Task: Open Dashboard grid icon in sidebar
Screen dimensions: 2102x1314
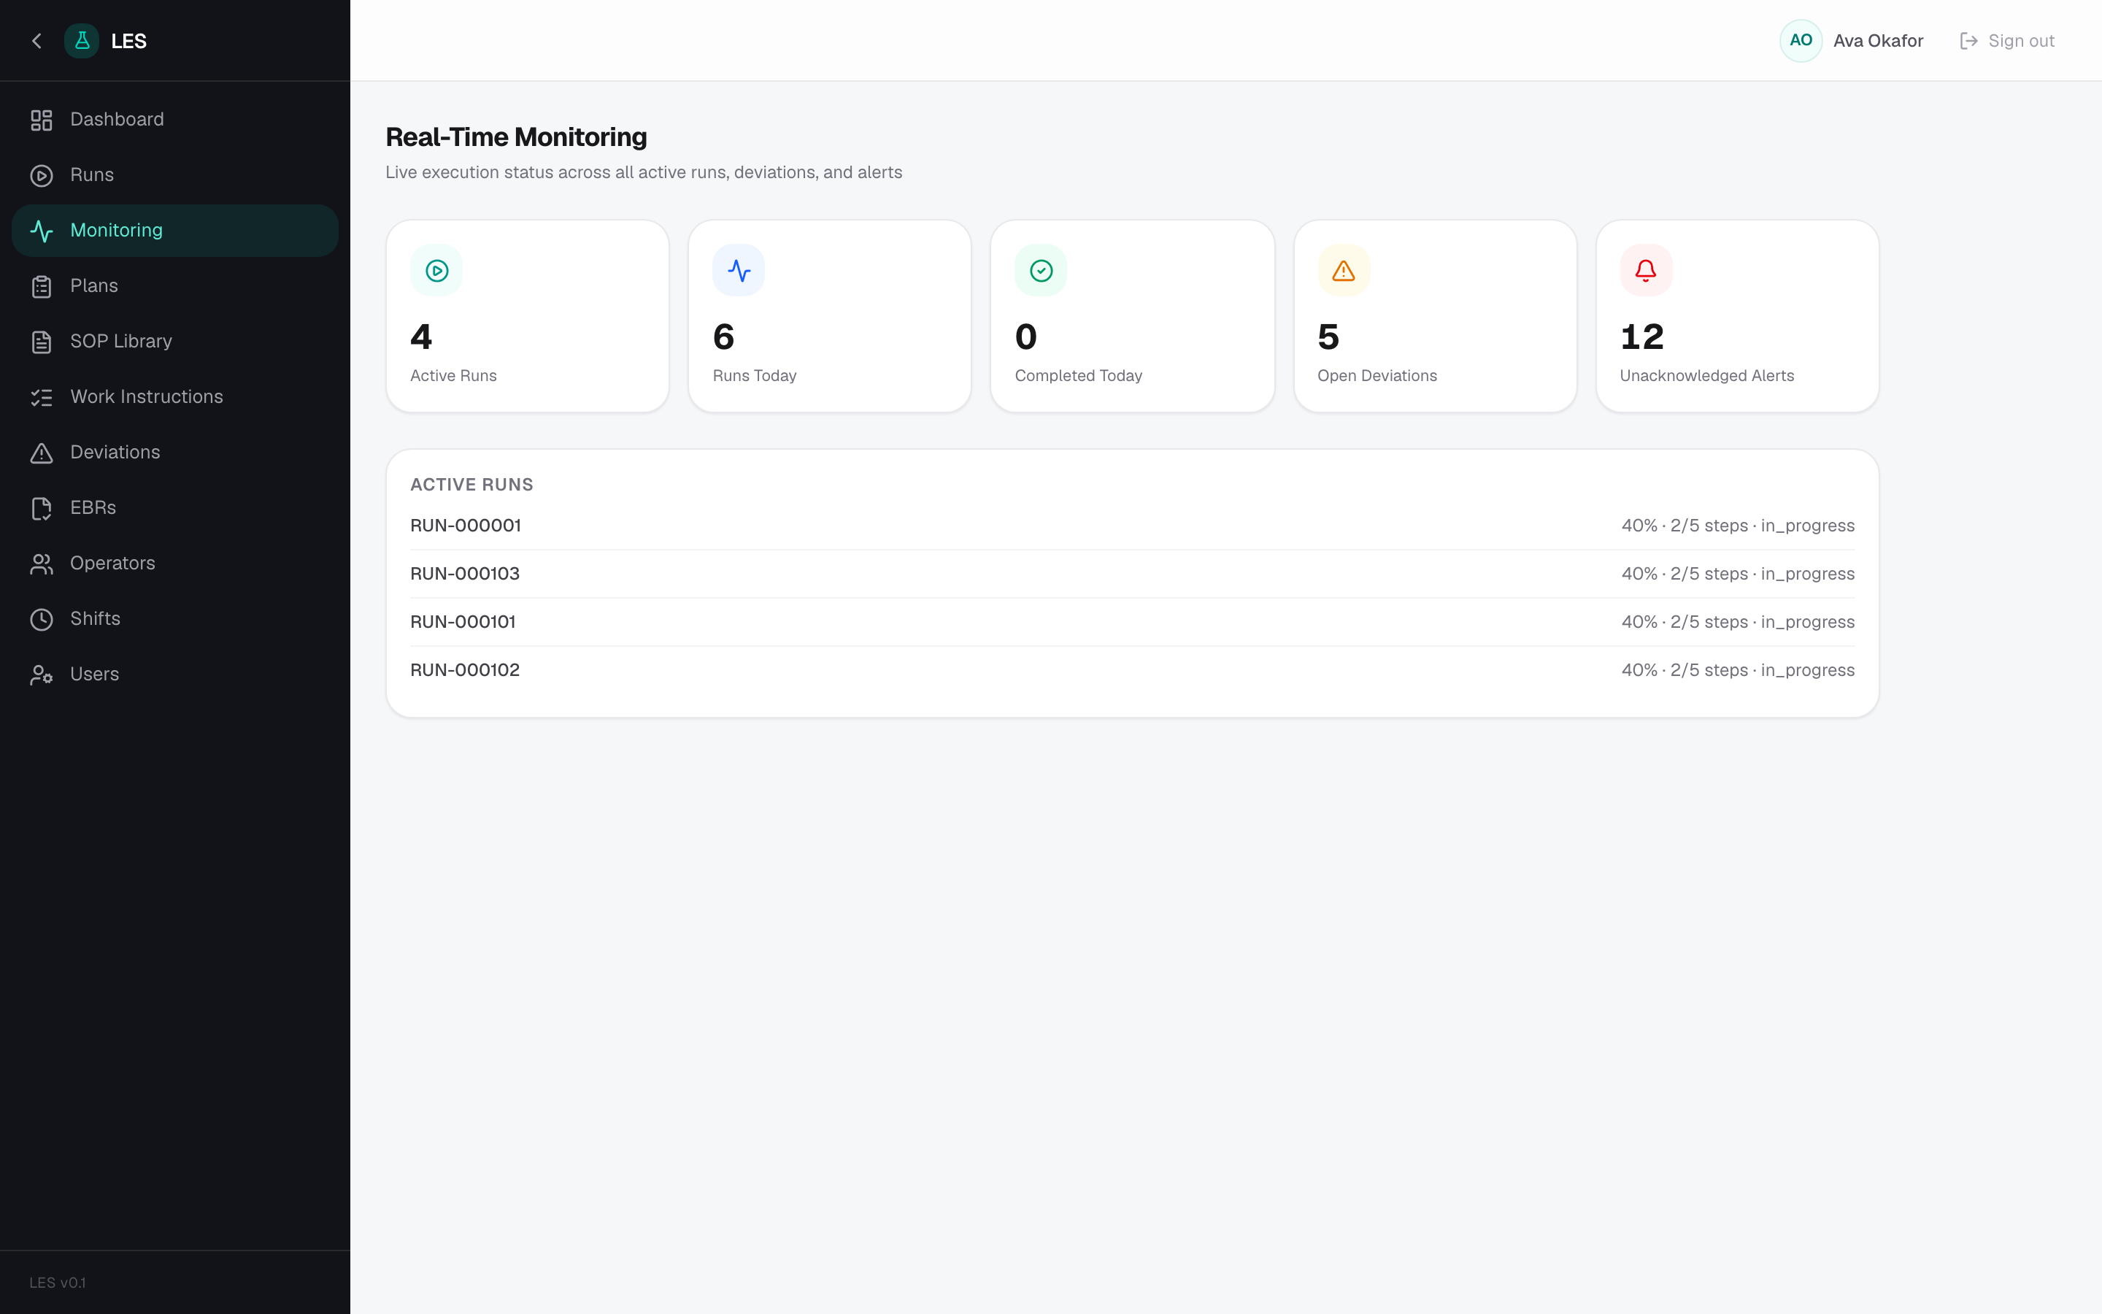Action: tap(42, 120)
